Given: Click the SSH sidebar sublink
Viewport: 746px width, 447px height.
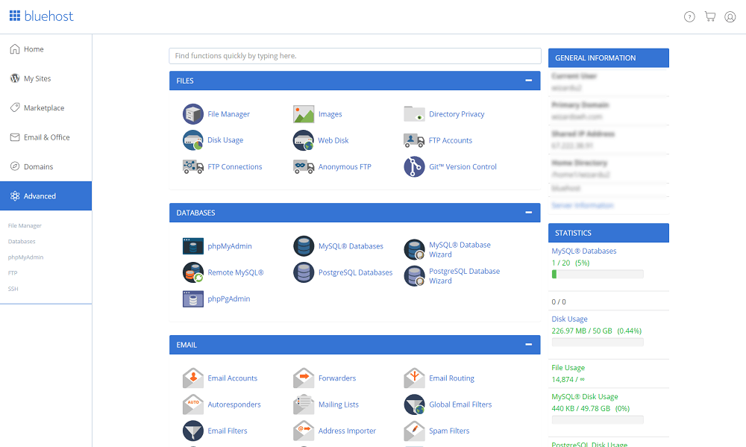Looking at the screenshot, I should click(13, 289).
